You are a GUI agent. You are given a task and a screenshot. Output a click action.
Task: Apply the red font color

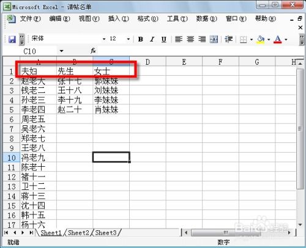pyautogui.click(x=278, y=39)
